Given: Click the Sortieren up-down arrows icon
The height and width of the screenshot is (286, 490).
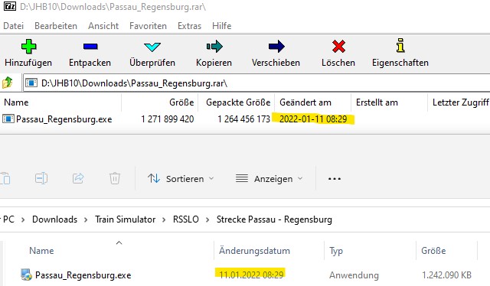Looking at the screenshot, I should tap(154, 179).
